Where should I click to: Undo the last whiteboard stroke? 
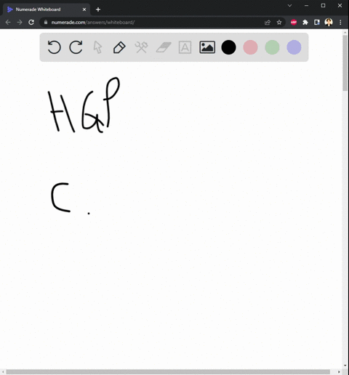pyautogui.click(x=54, y=47)
